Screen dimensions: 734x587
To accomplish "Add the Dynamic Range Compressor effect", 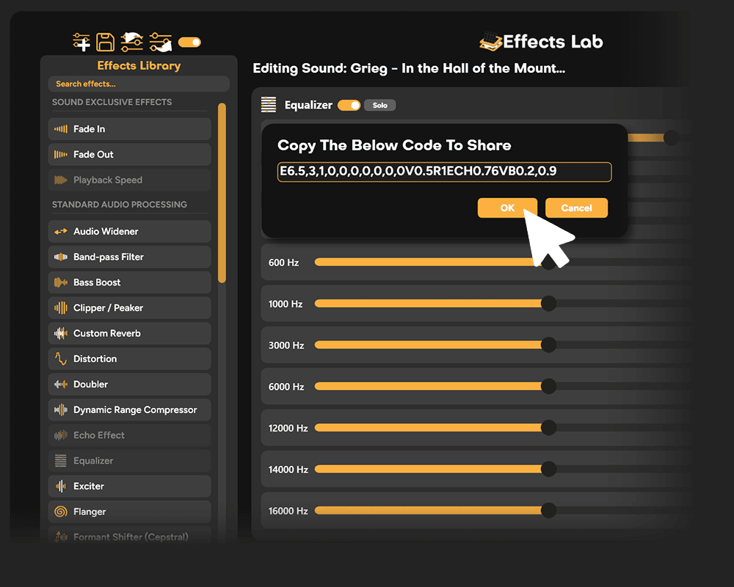I will tap(129, 409).
